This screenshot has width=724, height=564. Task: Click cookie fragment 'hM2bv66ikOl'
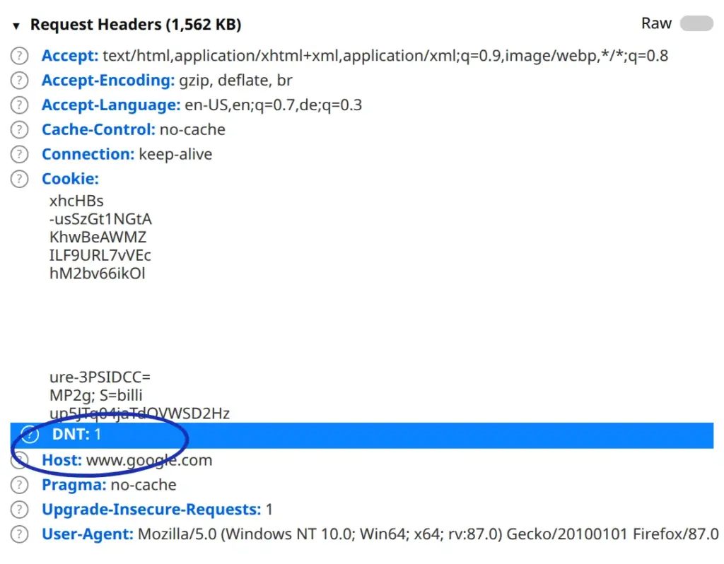98,274
